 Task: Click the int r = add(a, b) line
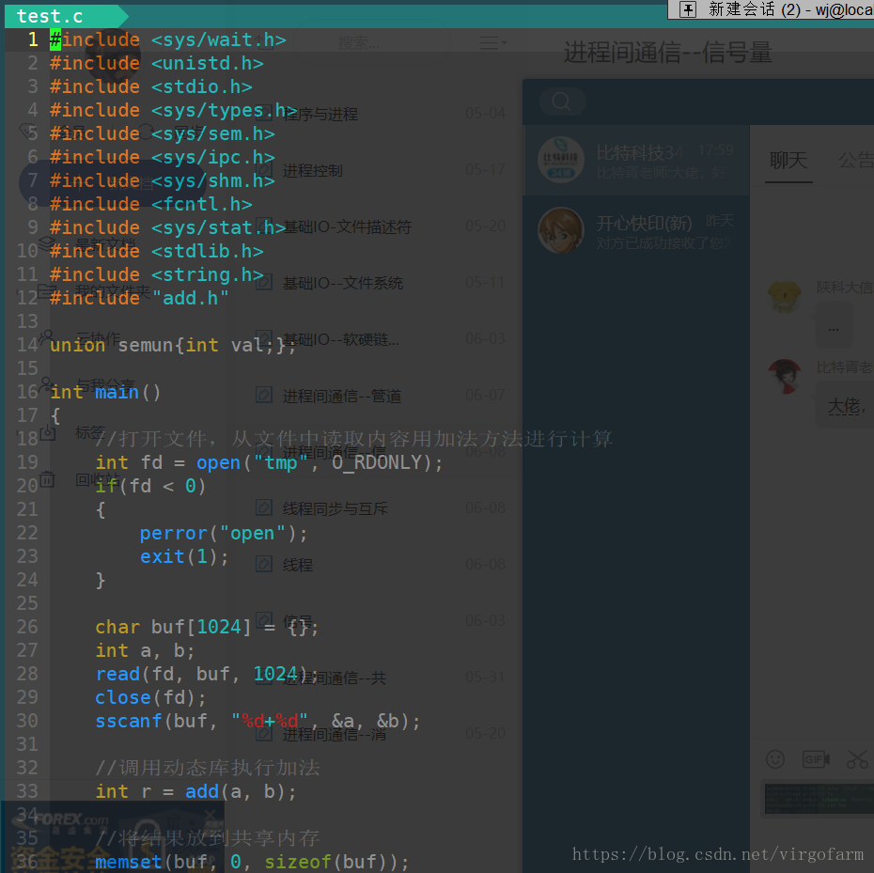pyautogui.click(x=195, y=791)
